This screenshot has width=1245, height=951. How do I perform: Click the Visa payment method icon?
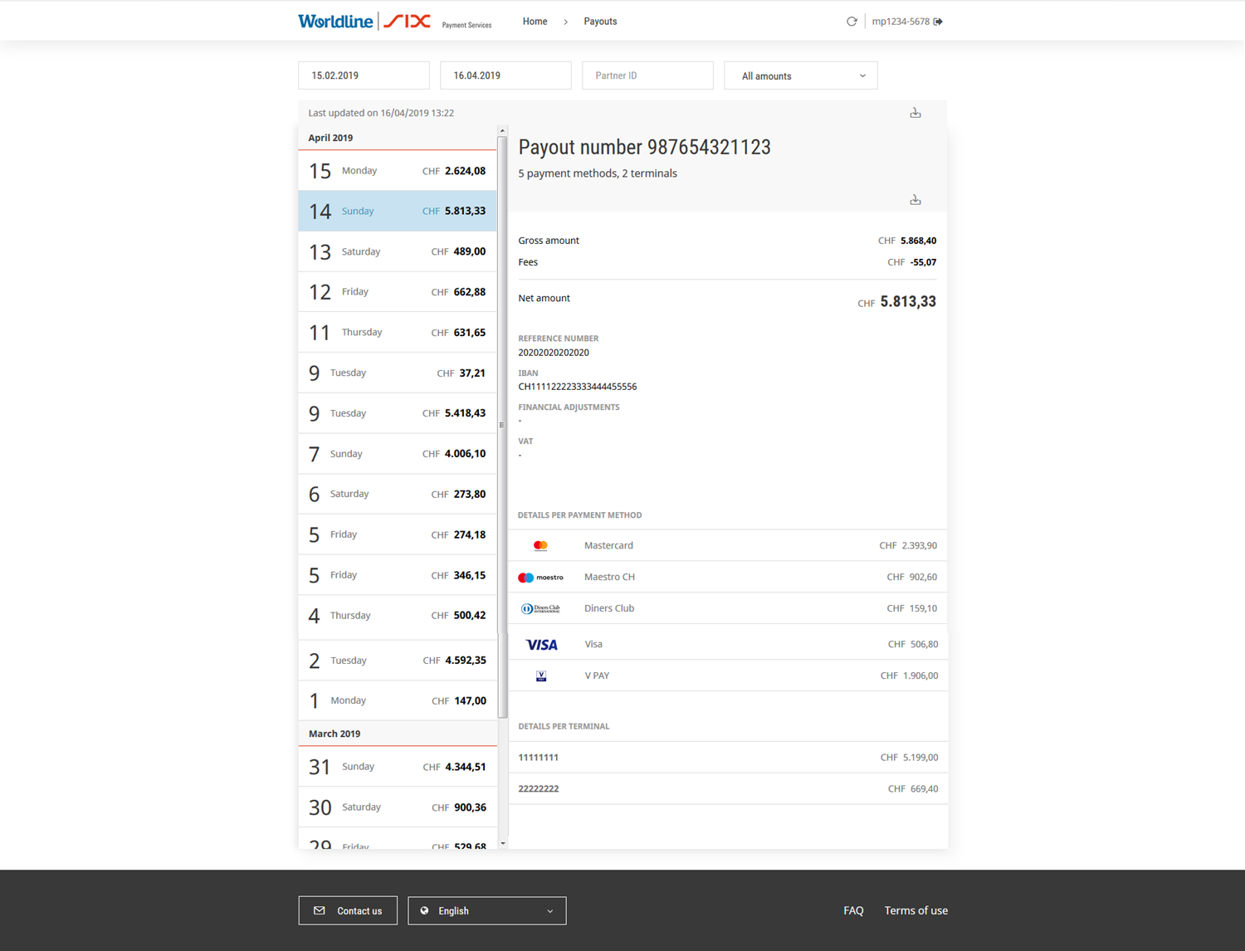pyautogui.click(x=542, y=644)
